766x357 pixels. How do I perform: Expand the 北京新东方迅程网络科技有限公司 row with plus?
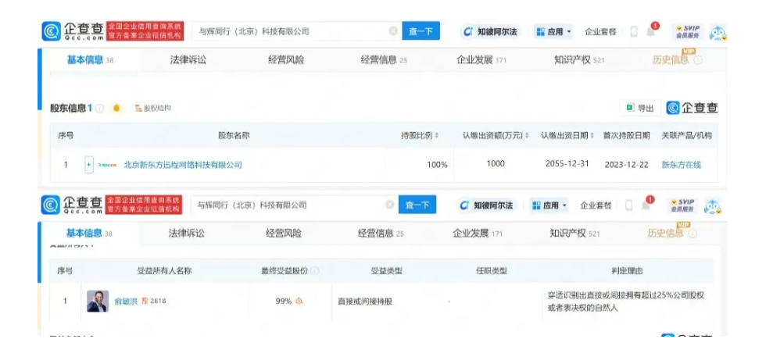(x=89, y=165)
